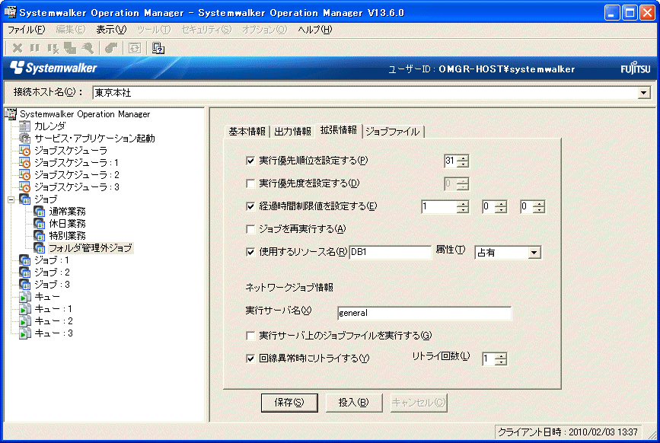Uncheck 実行優先順位を設定する checkbox

(250, 161)
